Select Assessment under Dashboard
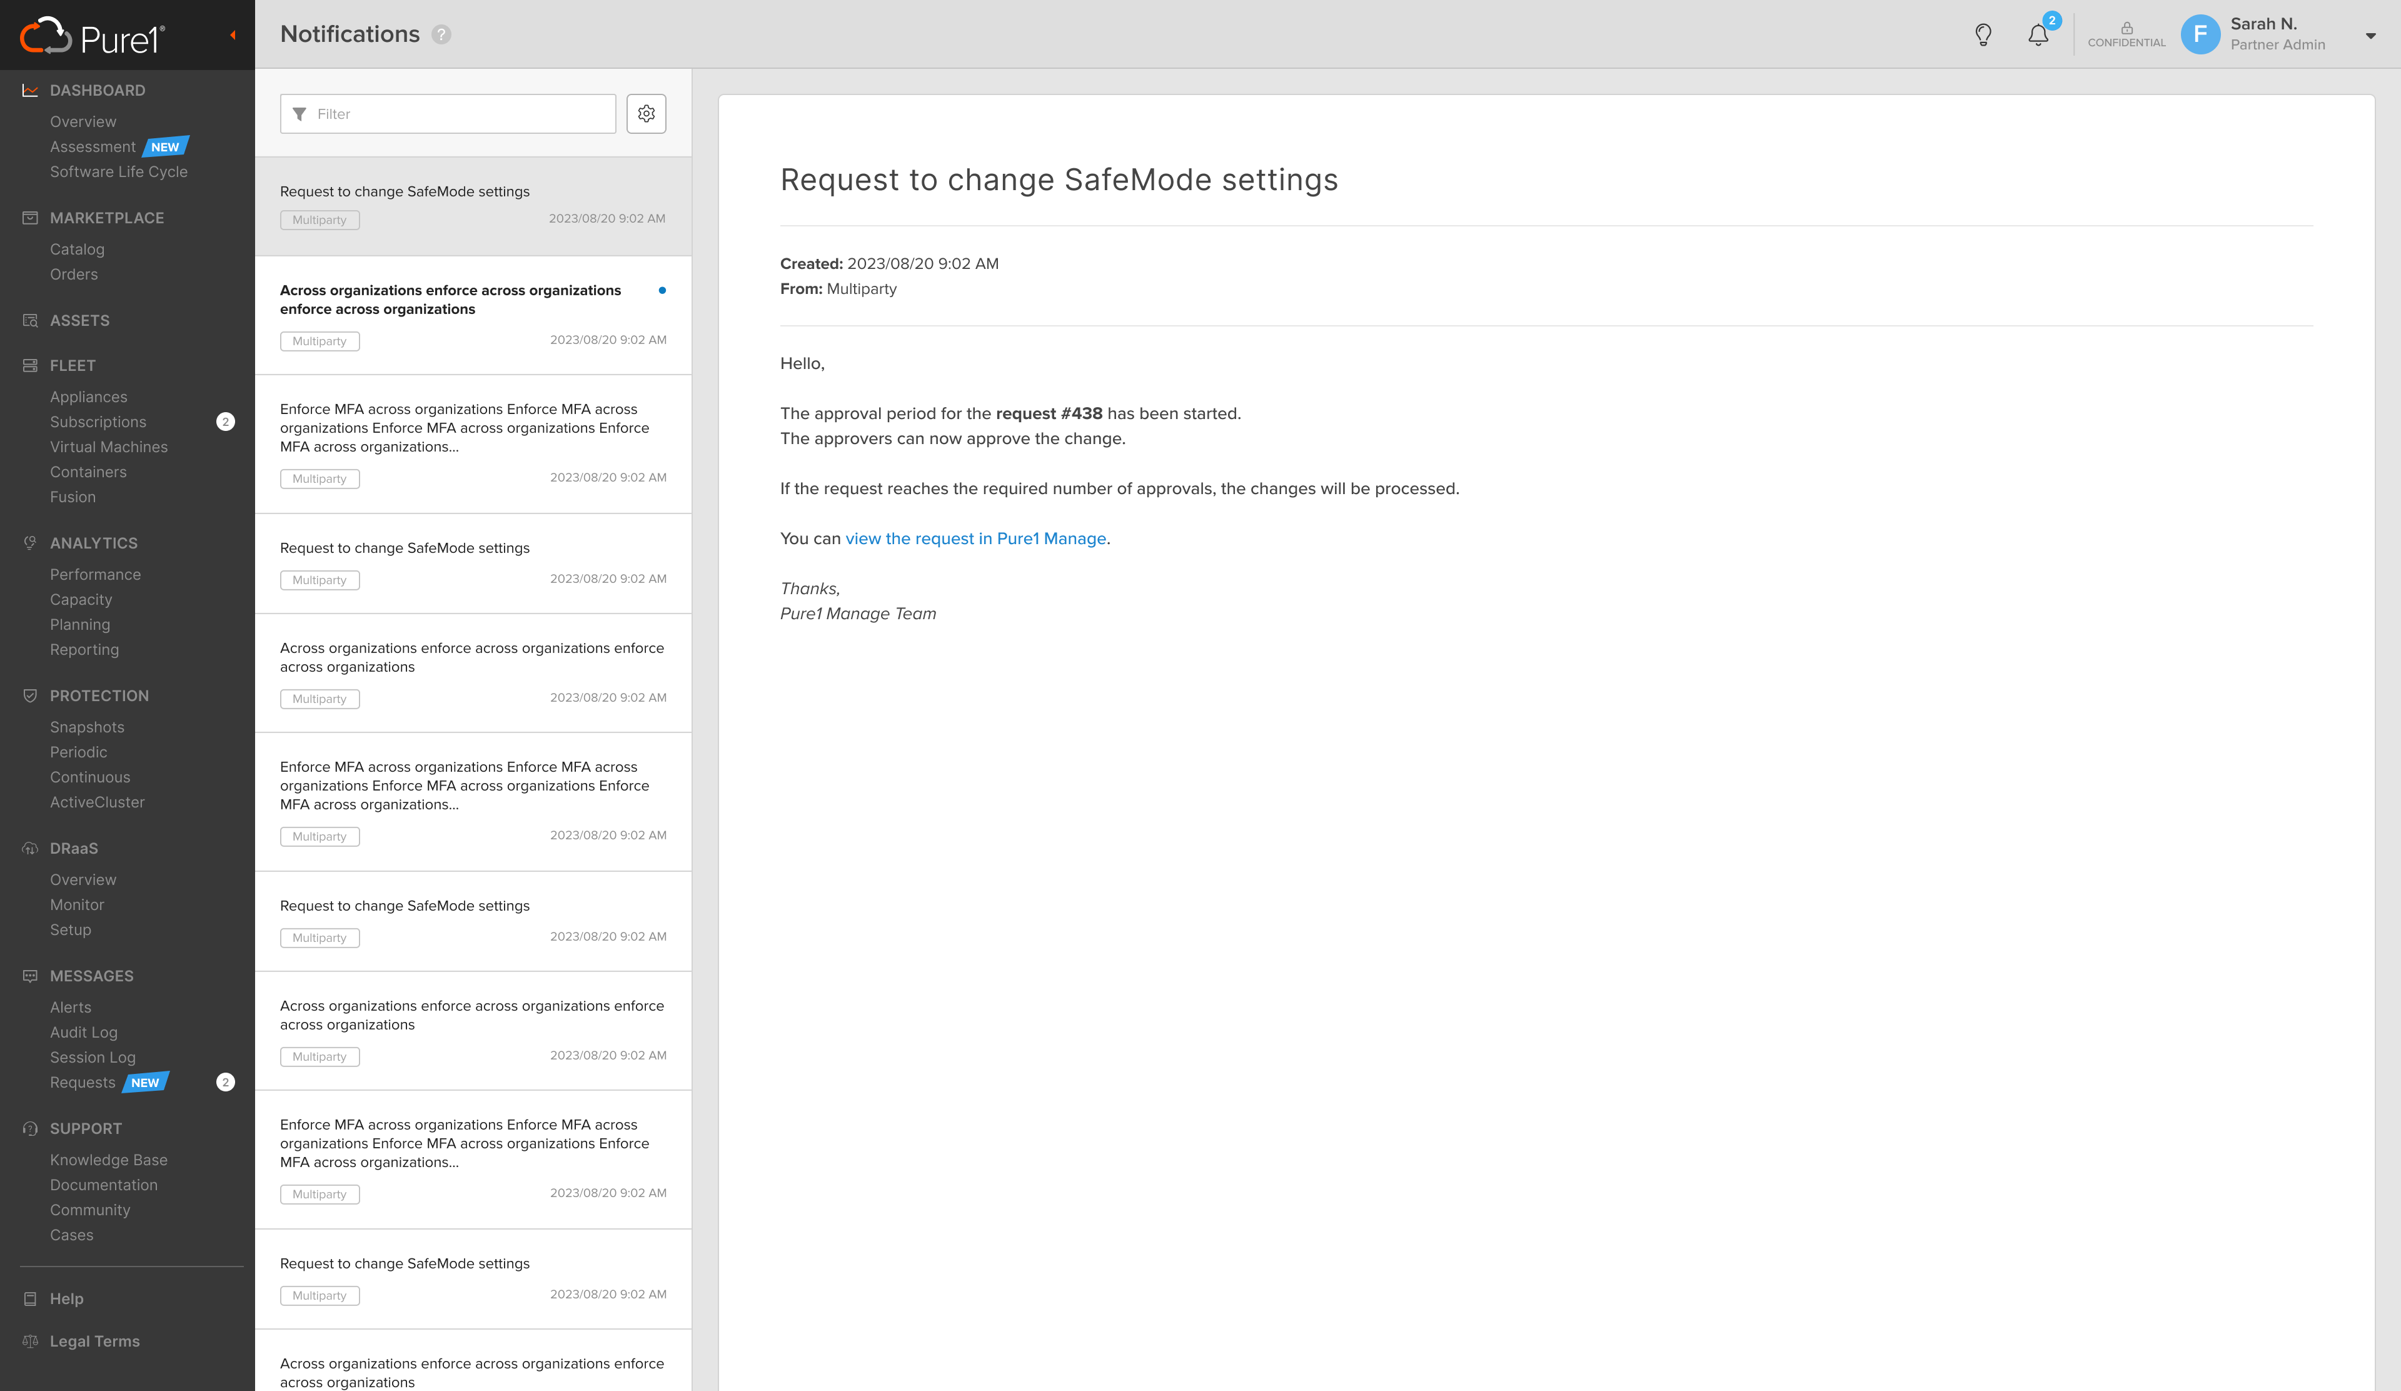The height and width of the screenshot is (1391, 2401). tap(93, 147)
